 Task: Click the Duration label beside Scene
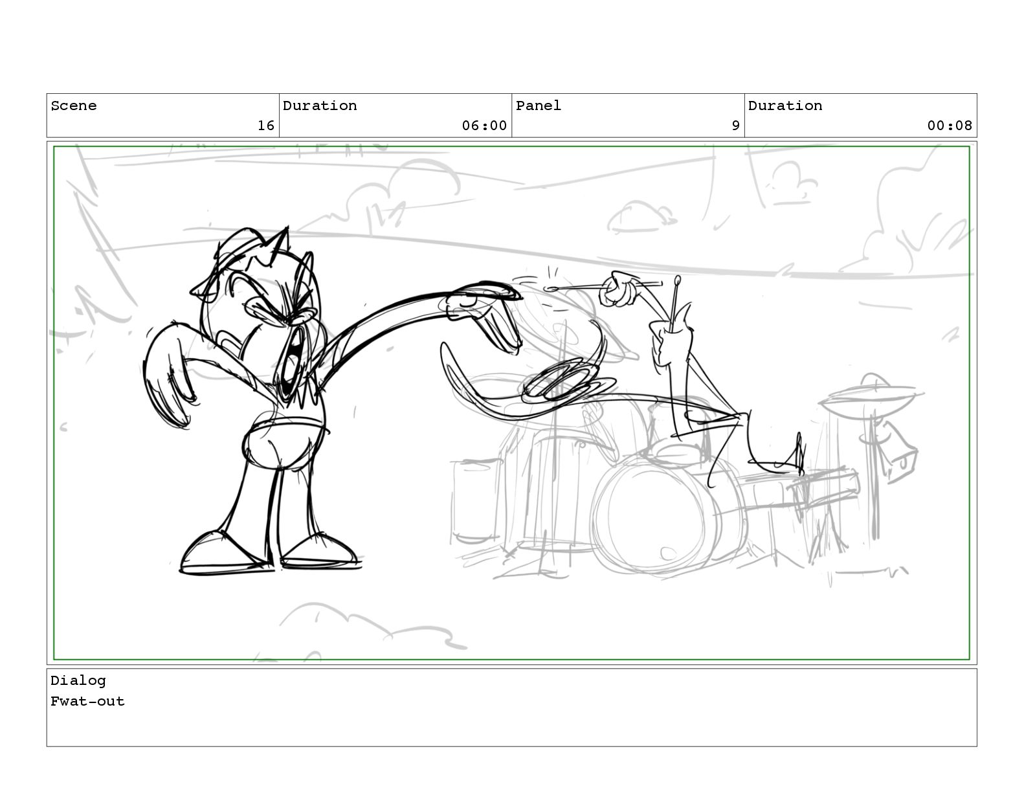[x=320, y=106]
